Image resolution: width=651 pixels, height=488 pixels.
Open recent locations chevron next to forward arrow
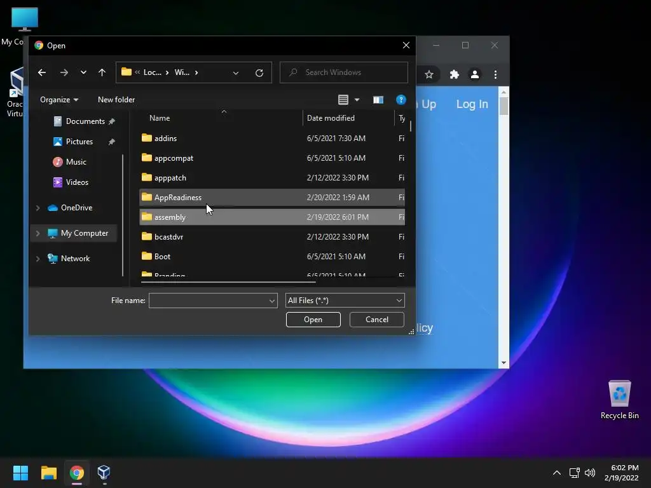83,72
